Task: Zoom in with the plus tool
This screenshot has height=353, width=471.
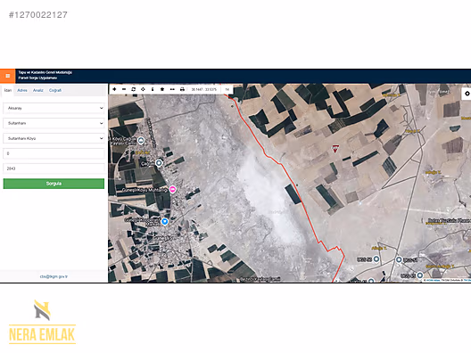Action: (x=114, y=89)
